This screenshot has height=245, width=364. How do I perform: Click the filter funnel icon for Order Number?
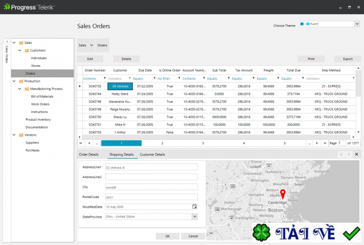coord(105,78)
